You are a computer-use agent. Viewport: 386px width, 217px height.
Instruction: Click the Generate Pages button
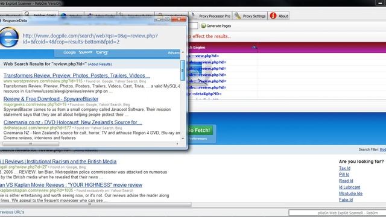216,26
